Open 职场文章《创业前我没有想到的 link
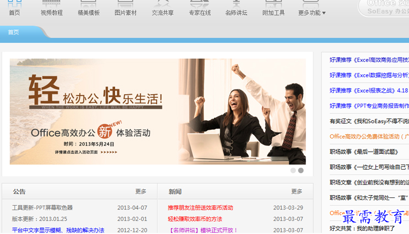Viewport: 409px width, 234px height. point(369,183)
